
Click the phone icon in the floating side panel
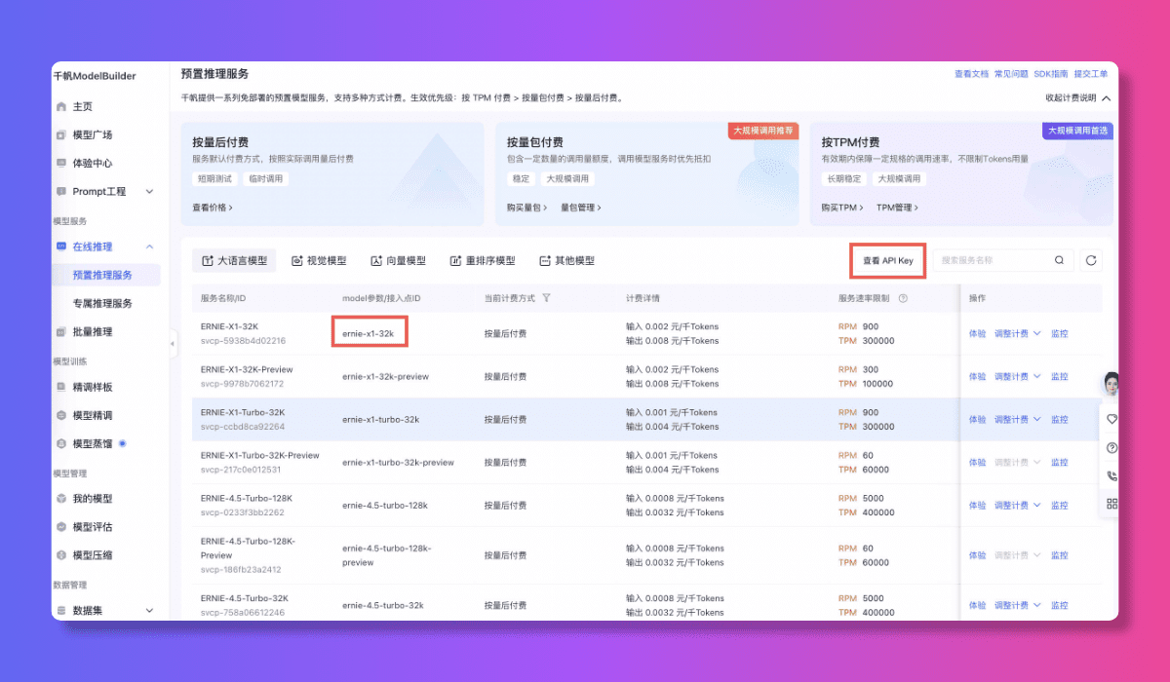click(1111, 476)
